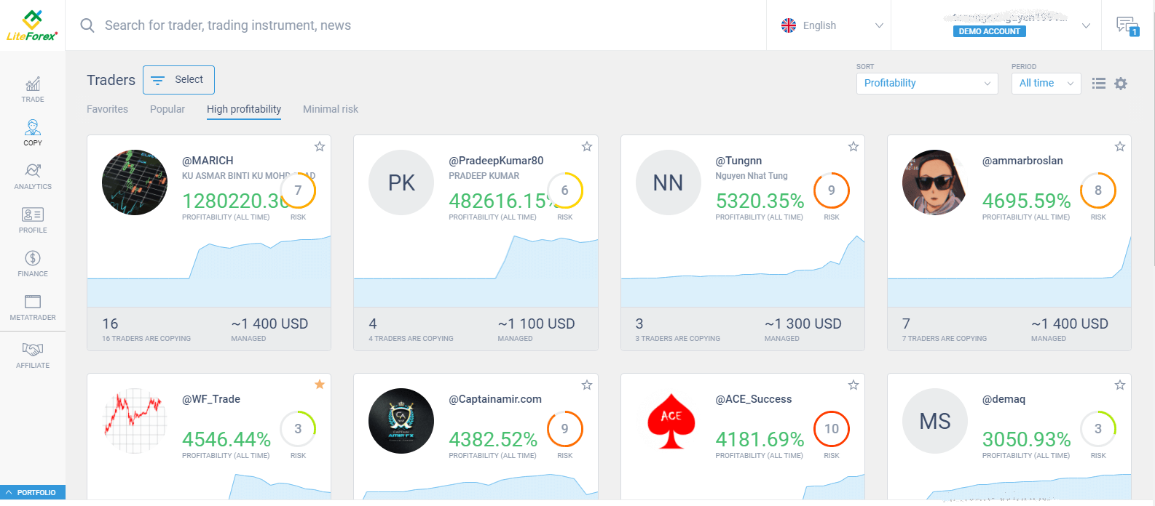1155x506 pixels.
Task: Expand the Profitability sort dropdown
Action: [926, 84]
